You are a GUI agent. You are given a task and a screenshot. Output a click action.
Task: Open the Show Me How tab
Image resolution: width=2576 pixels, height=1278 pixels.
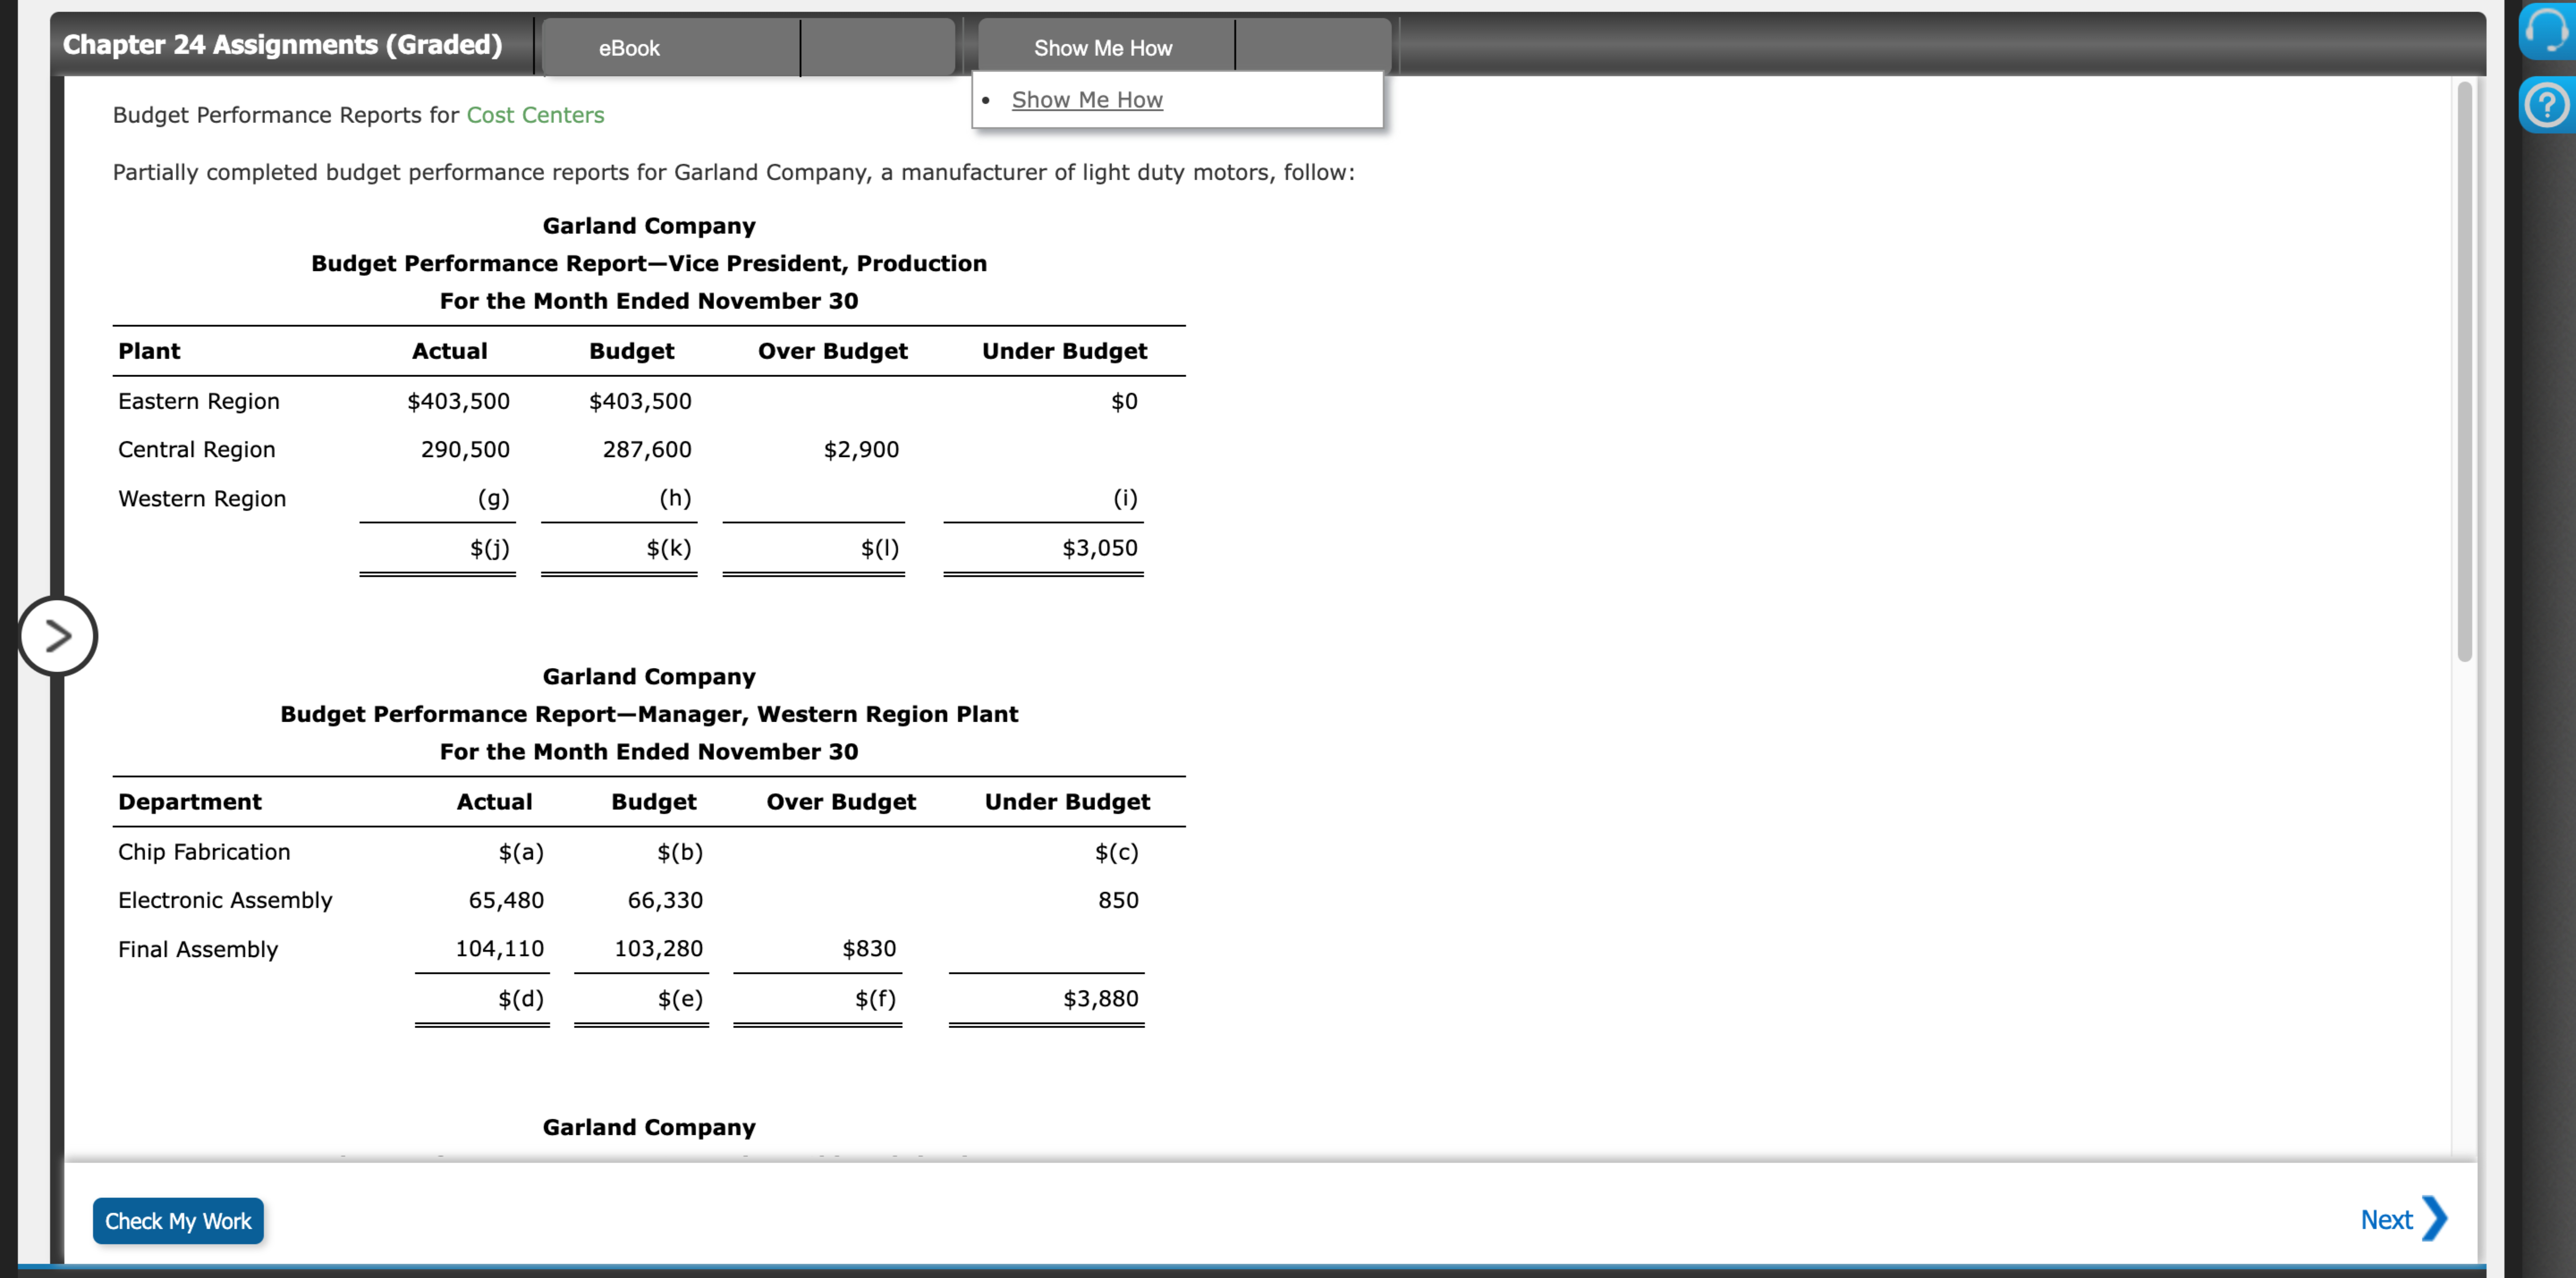[1102, 48]
